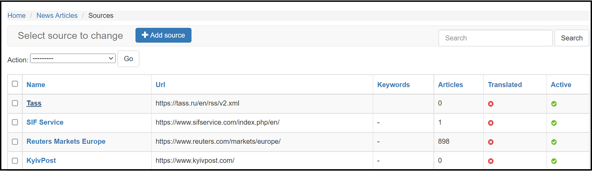592x171 pixels.
Task: Focus the Search input field
Action: (x=495, y=38)
